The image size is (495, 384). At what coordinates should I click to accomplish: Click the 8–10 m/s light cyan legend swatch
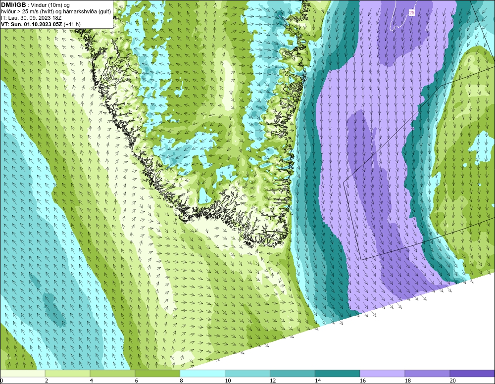202,374
